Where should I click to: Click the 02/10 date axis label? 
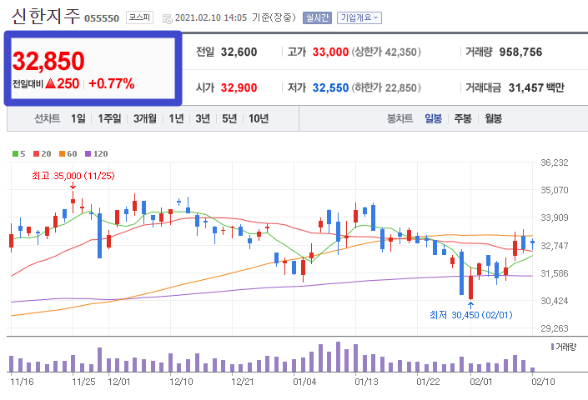(543, 382)
